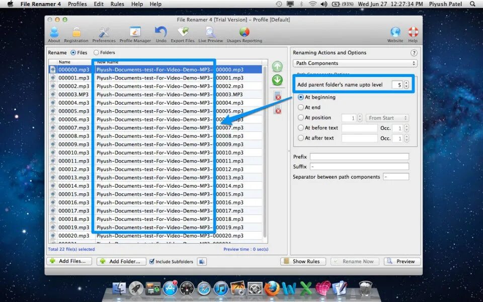Select the 000012.mp3 file row
This screenshot has width=483, height=302.
155,169
